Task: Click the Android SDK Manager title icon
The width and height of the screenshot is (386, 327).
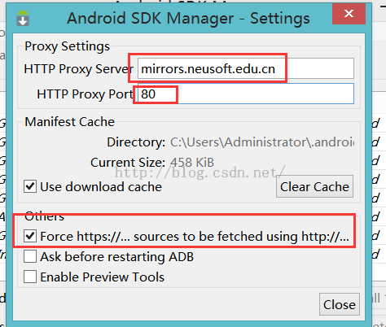Action: [23, 18]
